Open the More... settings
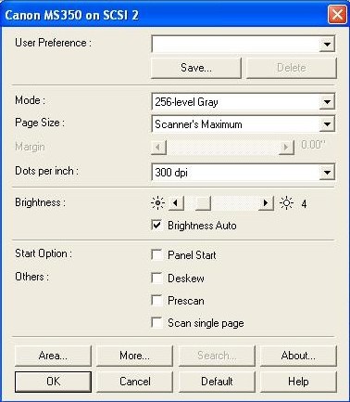This screenshot has width=350, height=402. [x=134, y=356]
